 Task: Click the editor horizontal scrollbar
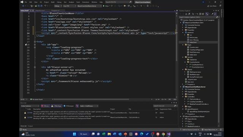click(91, 99)
